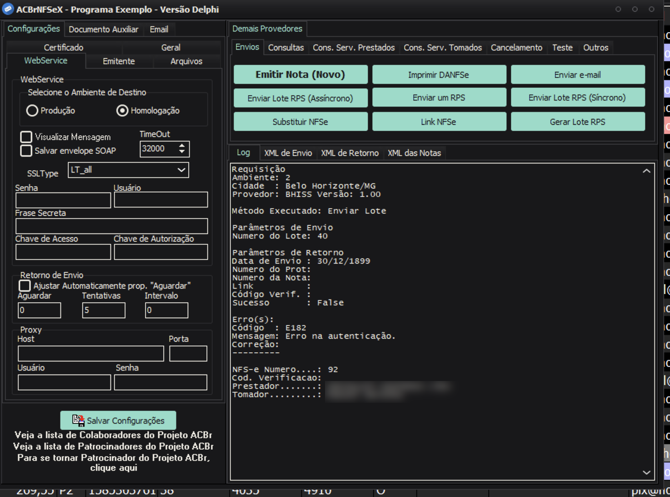Click Enviar um RPS button
670x497 pixels.
pos(439,98)
